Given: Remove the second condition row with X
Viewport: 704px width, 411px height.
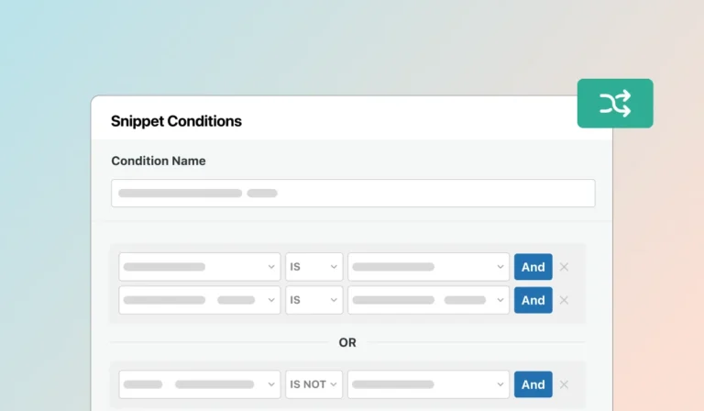Looking at the screenshot, I should click(565, 300).
